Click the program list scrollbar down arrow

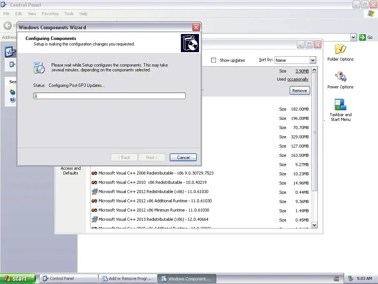[x=315, y=225]
